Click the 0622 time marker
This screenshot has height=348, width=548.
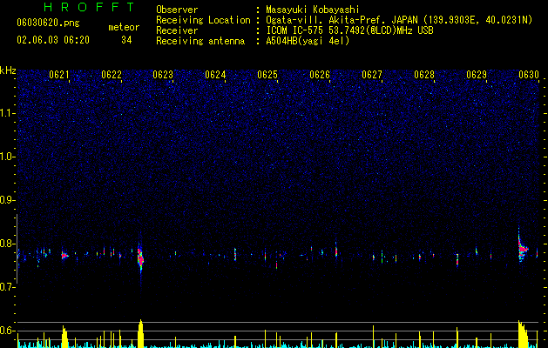[112, 75]
